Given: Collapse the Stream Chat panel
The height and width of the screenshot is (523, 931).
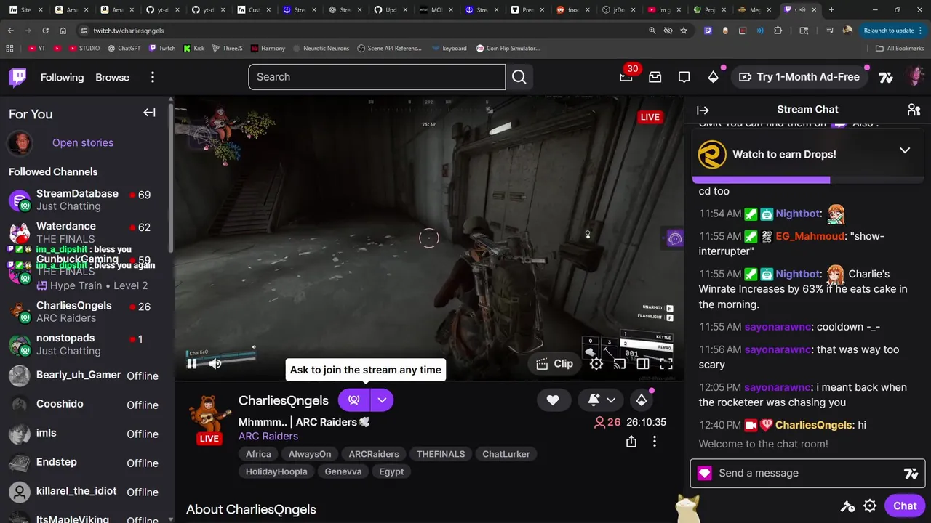Looking at the screenshot, I should [x=703, y=110].
